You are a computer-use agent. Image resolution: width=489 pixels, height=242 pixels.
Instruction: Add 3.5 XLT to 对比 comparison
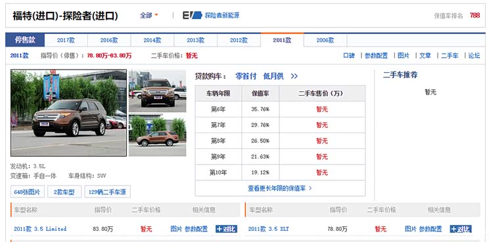461,230
